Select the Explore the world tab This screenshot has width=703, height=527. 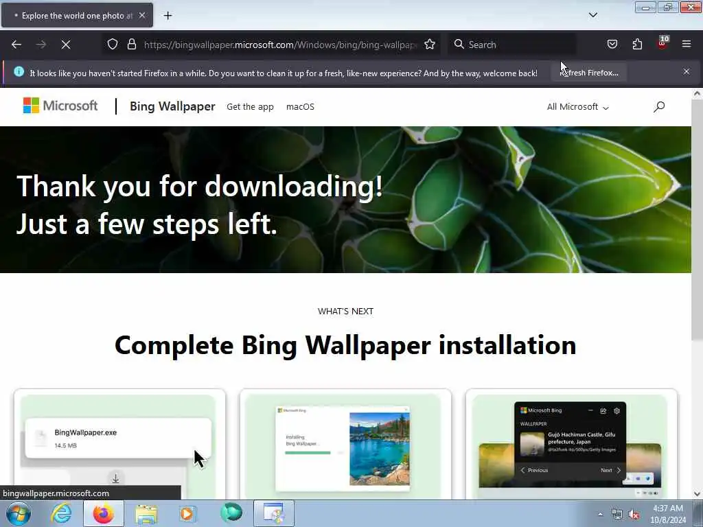click(x=77, y=16)
